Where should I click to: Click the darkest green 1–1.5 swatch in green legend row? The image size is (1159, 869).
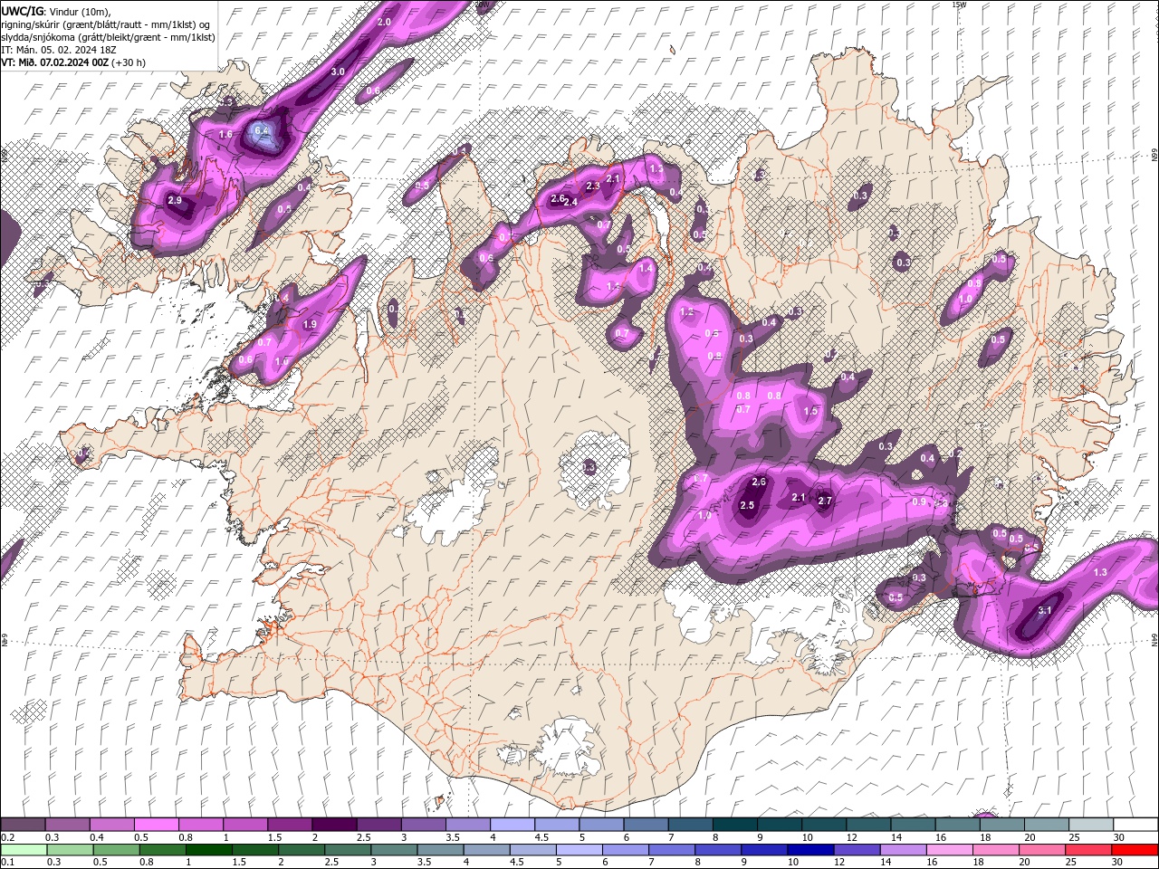pos(208,850)
